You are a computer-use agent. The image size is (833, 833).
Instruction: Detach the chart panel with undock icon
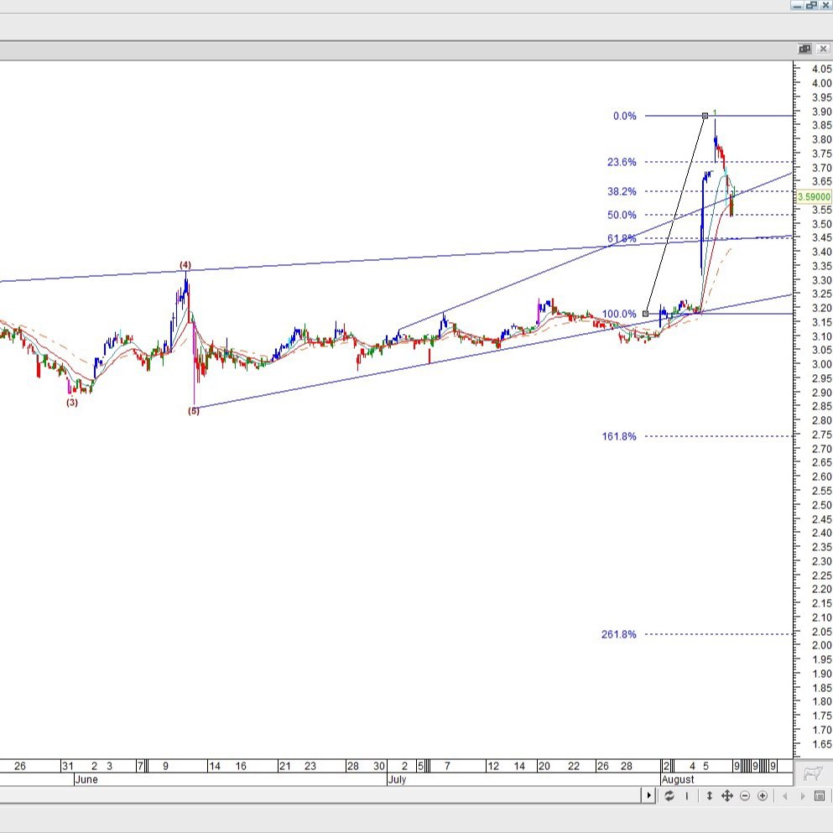(804, 49)
